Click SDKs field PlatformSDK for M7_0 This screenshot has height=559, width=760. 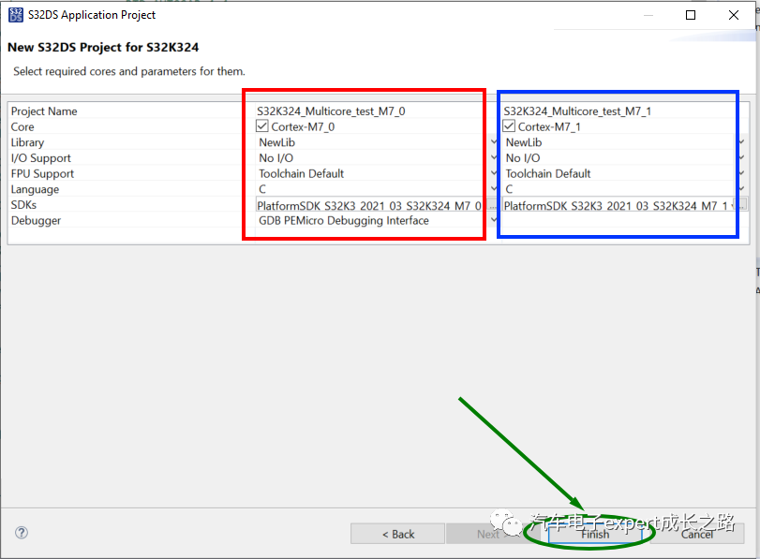[369, 205]
